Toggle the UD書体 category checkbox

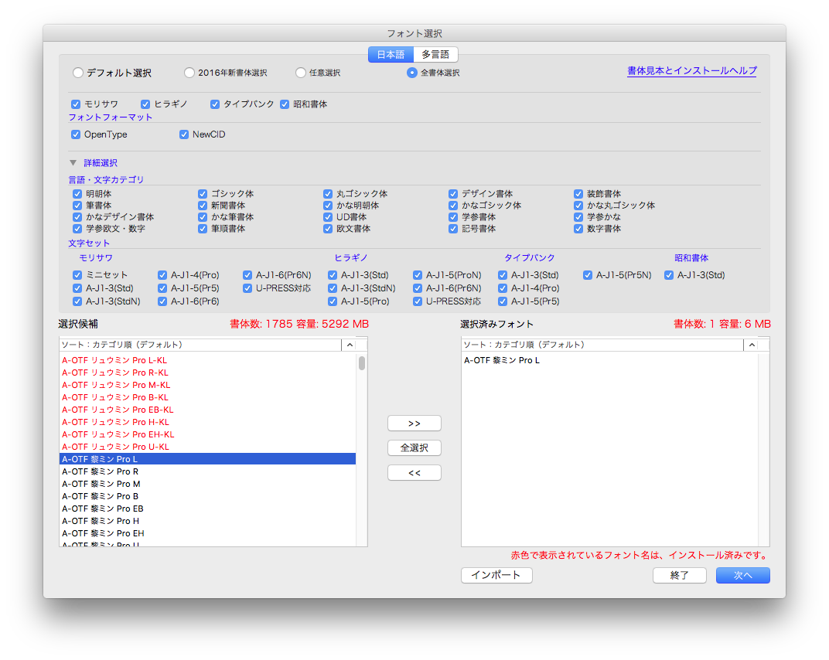(x=328, y=217)
